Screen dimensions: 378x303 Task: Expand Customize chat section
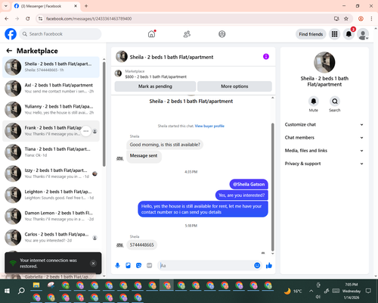(324, 124)
